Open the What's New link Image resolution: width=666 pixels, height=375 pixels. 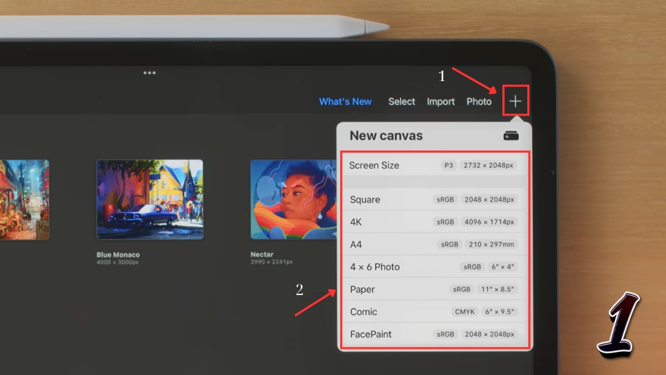pyautogui.click(x=345, y=102)
